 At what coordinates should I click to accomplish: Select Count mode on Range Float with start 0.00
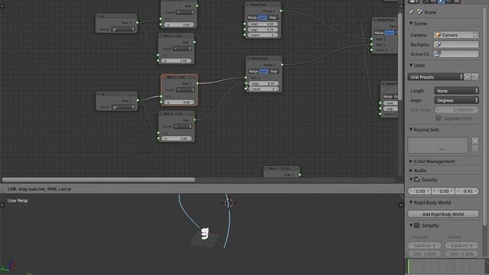pos(262,18)
